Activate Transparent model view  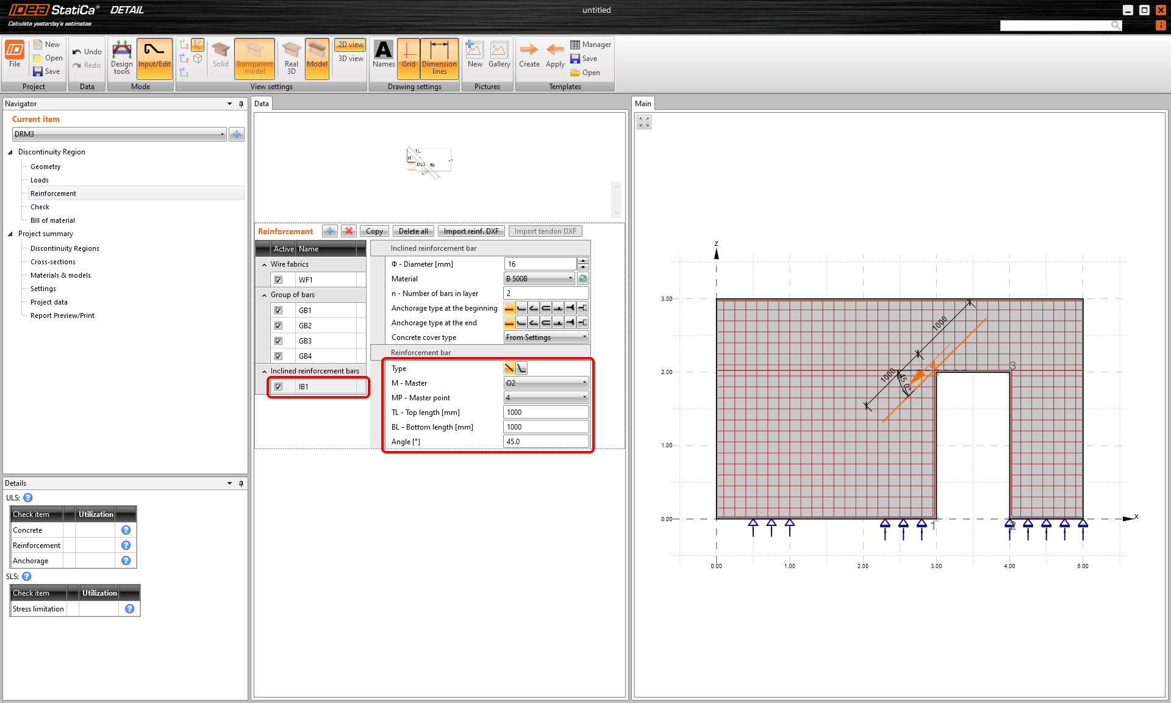254,58
